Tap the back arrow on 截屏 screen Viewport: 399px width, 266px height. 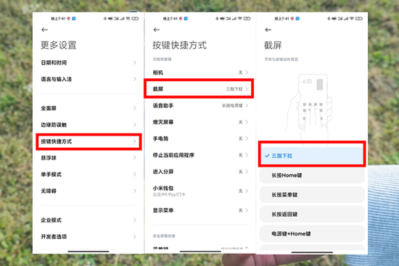click(x=268, y=30)
